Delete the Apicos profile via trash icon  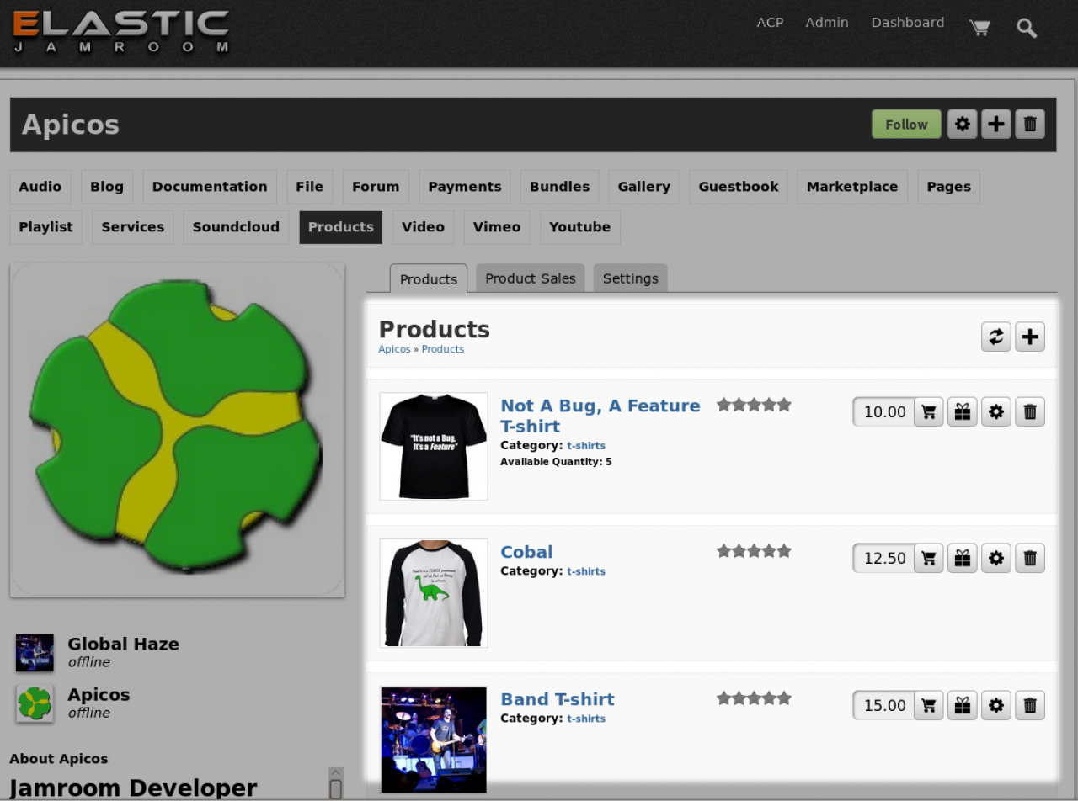[x=1030, y=125]
